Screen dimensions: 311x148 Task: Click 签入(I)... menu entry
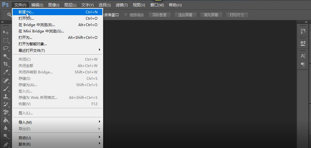[x=57, y=91]
